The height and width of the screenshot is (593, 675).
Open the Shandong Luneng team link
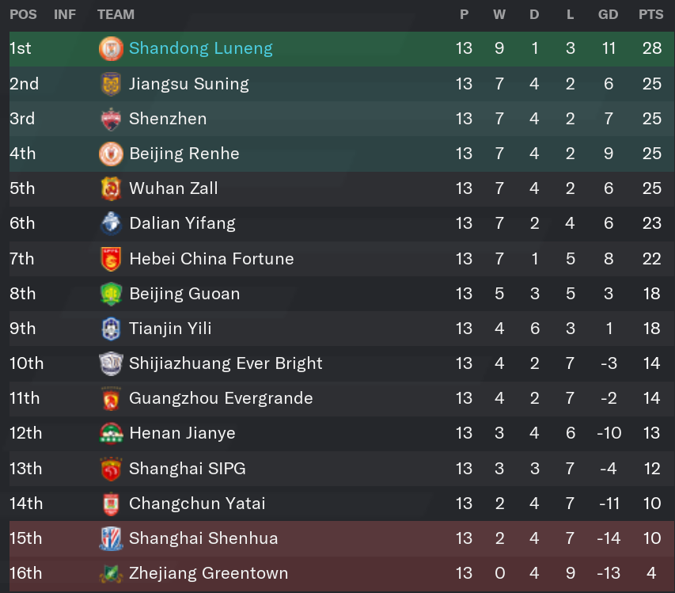201,48
